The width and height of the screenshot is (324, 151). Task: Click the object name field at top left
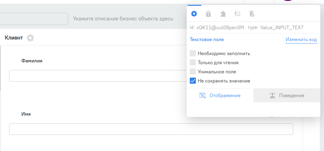34,19
